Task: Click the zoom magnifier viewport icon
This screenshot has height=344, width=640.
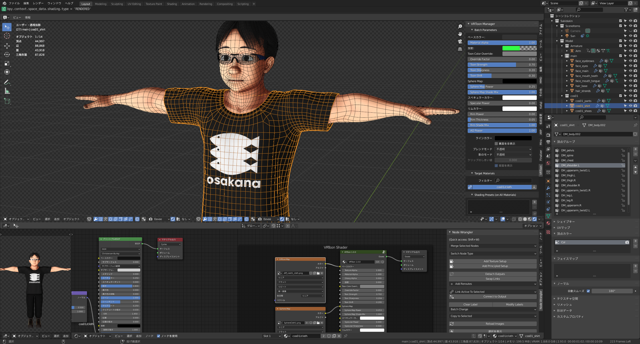Action: pyautogui.click(x=460, y=26)
